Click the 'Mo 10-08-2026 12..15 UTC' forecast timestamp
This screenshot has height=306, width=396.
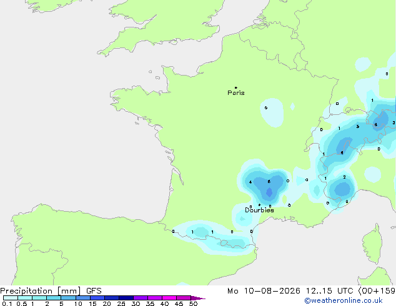pos(290,291)
